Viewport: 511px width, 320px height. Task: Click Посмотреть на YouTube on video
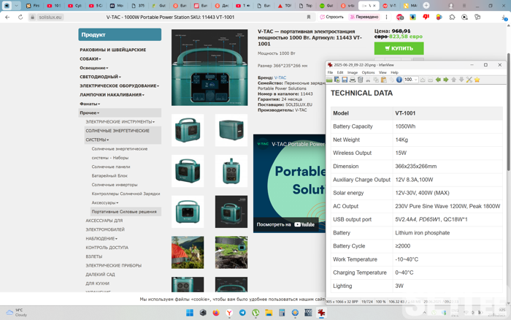click(x=285, y=224)
